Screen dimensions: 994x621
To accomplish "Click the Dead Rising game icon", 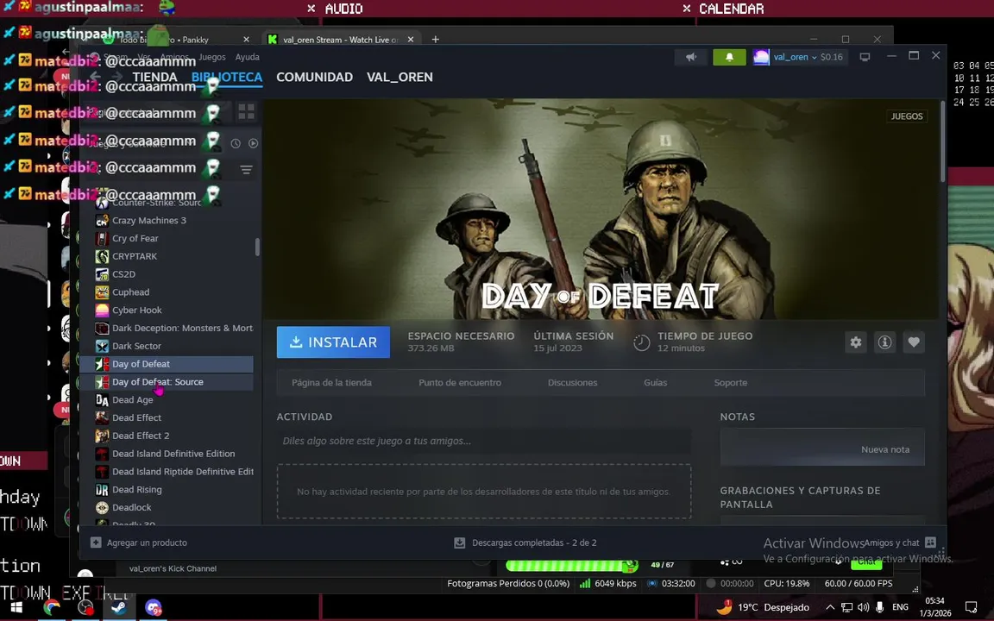I will (x=102, y=490).
